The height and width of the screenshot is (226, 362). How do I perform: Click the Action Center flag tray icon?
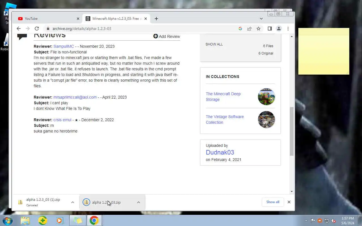pos(313,221)
